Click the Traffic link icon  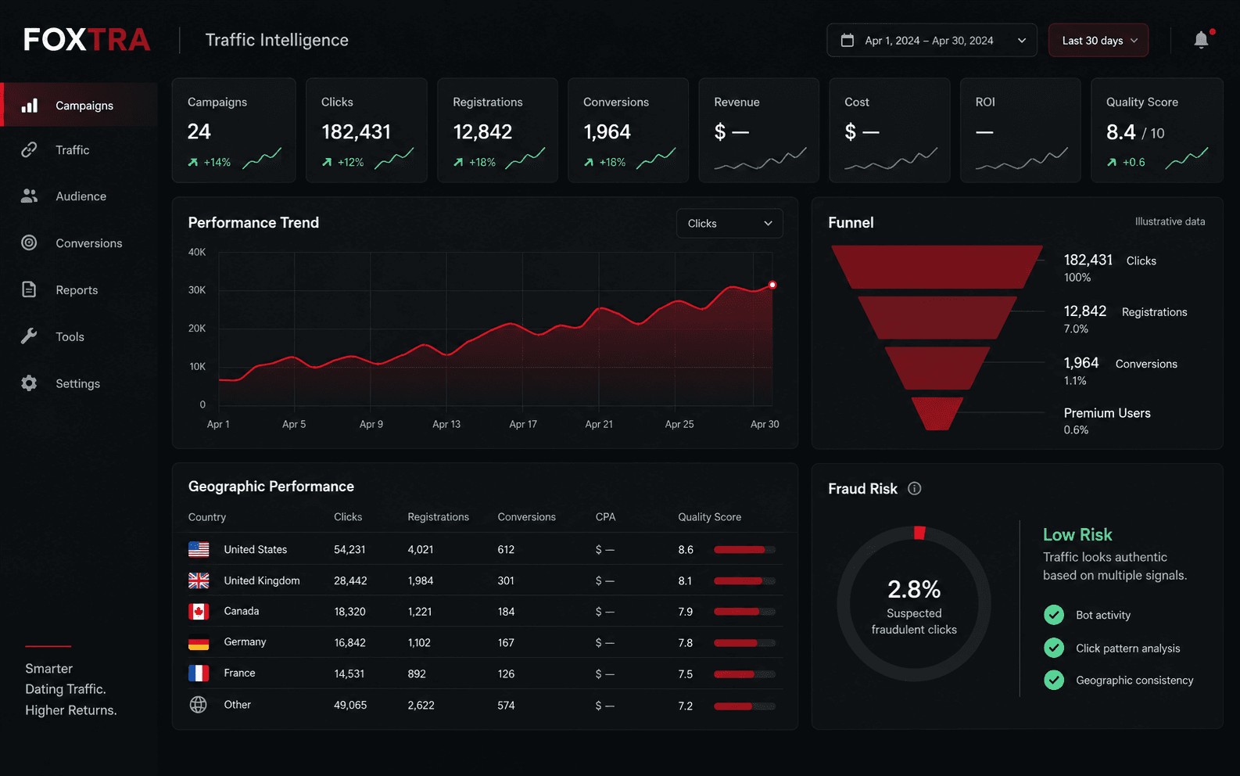[29, 149]
